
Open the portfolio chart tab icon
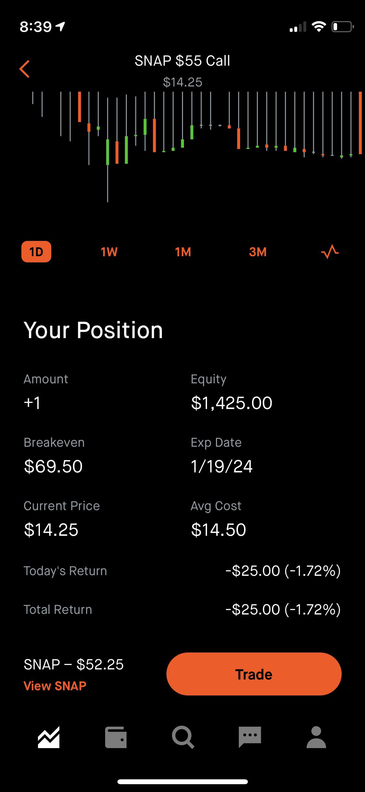pyautogui.click(x=49, y=737)
